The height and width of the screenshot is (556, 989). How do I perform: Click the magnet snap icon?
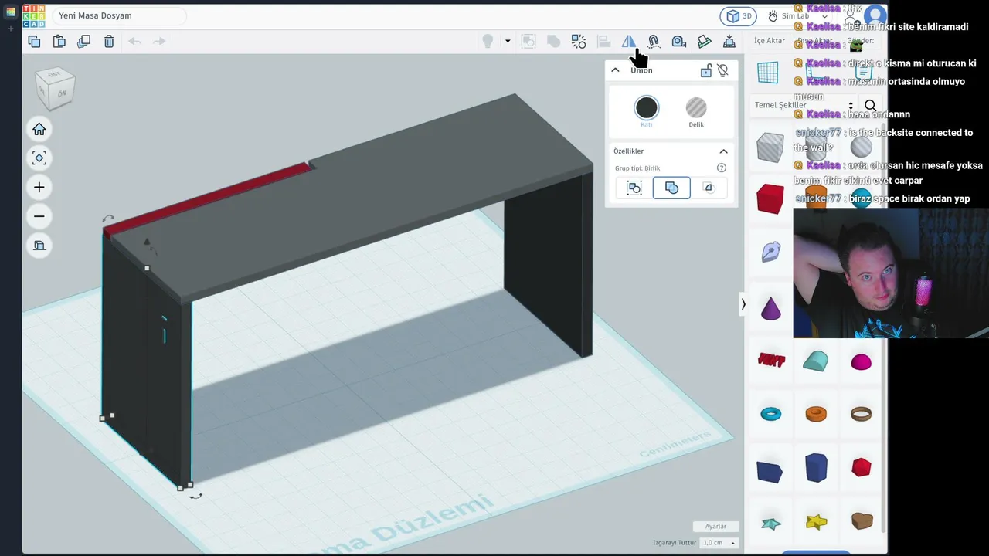(654, 42)
